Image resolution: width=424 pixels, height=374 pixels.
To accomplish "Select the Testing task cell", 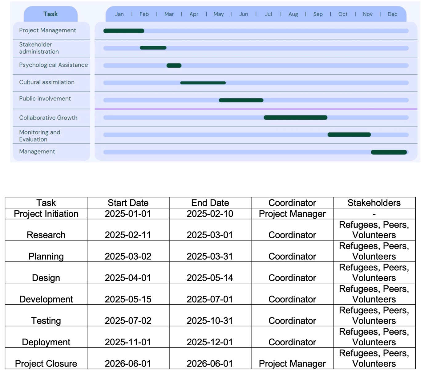I will [46, 315].
